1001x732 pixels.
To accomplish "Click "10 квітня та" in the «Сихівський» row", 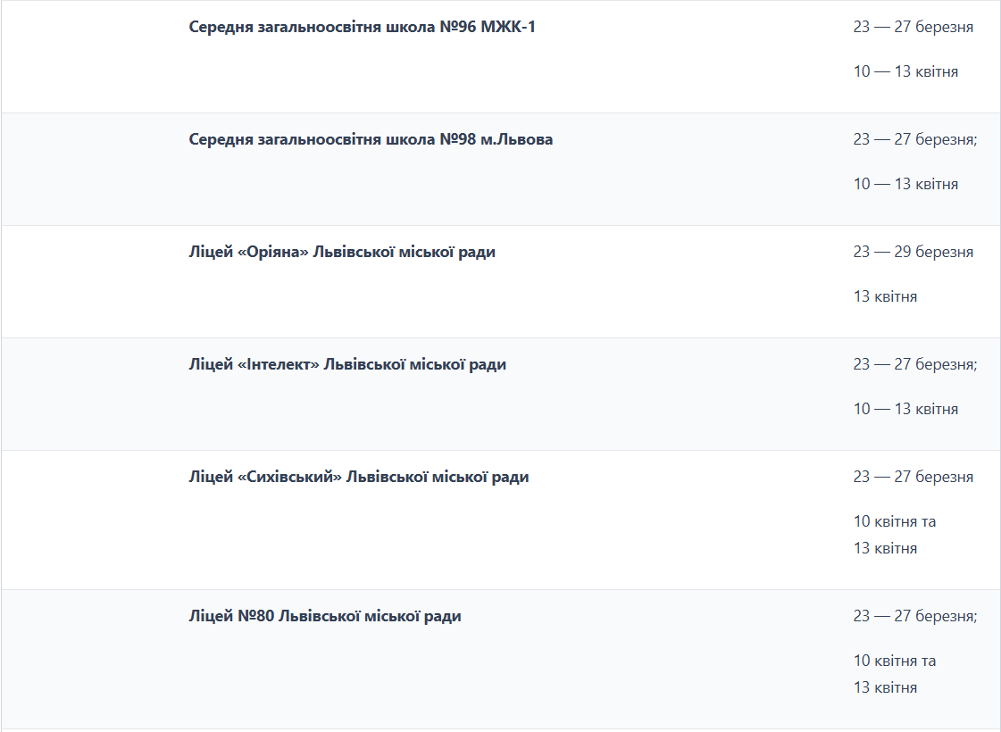I will click(895, 521).
